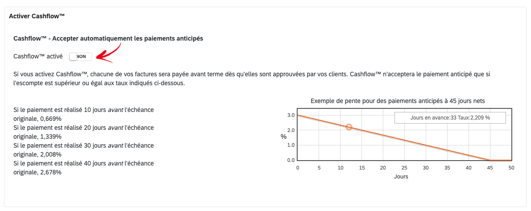Click the 30 jours avant rate line

83,150
